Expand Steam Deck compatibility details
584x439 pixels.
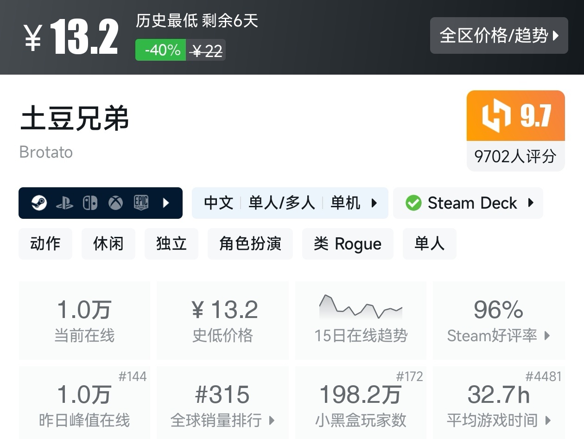point(531,203)
